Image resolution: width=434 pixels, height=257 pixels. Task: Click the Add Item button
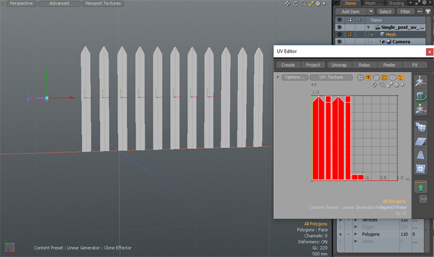[351, 11]
